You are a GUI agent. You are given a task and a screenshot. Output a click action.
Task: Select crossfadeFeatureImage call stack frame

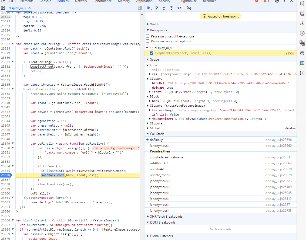[221, 157]
